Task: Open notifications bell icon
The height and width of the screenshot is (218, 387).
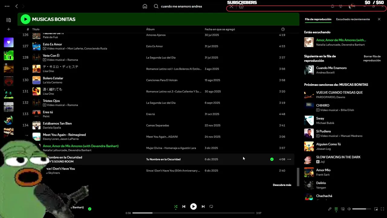Action: click(x=333, y=6)
